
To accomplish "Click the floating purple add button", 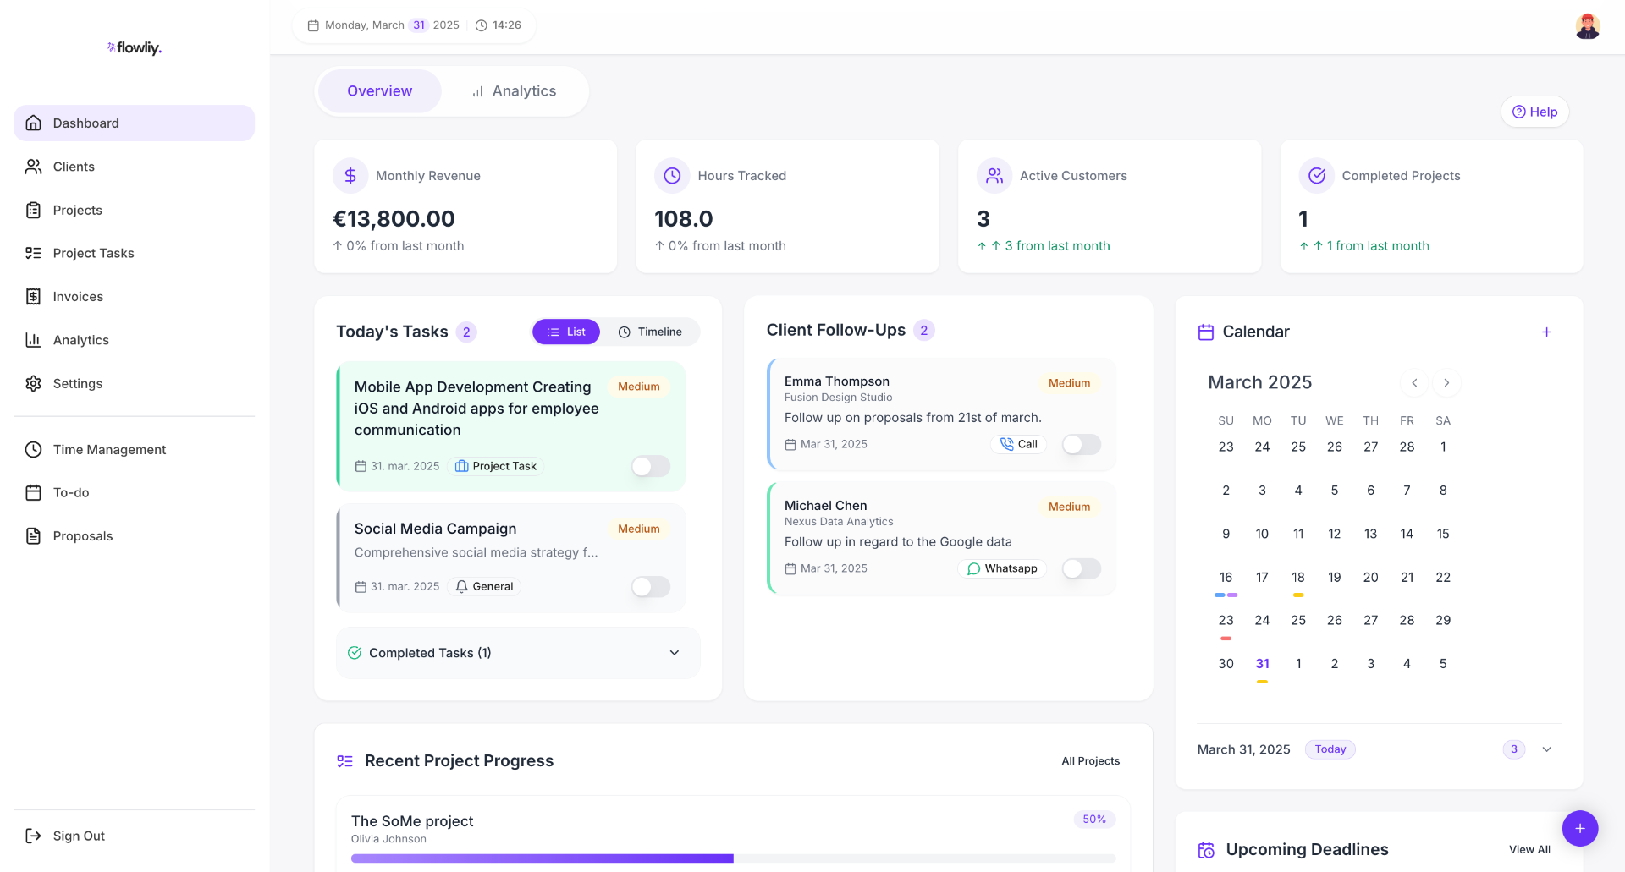I will (1579, 828).
